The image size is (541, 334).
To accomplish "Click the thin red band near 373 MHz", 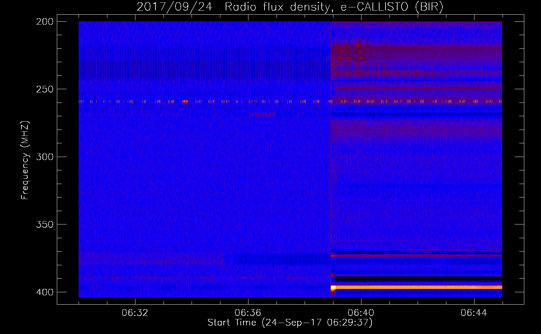I will pyautogui.click(x=416, y=256).
